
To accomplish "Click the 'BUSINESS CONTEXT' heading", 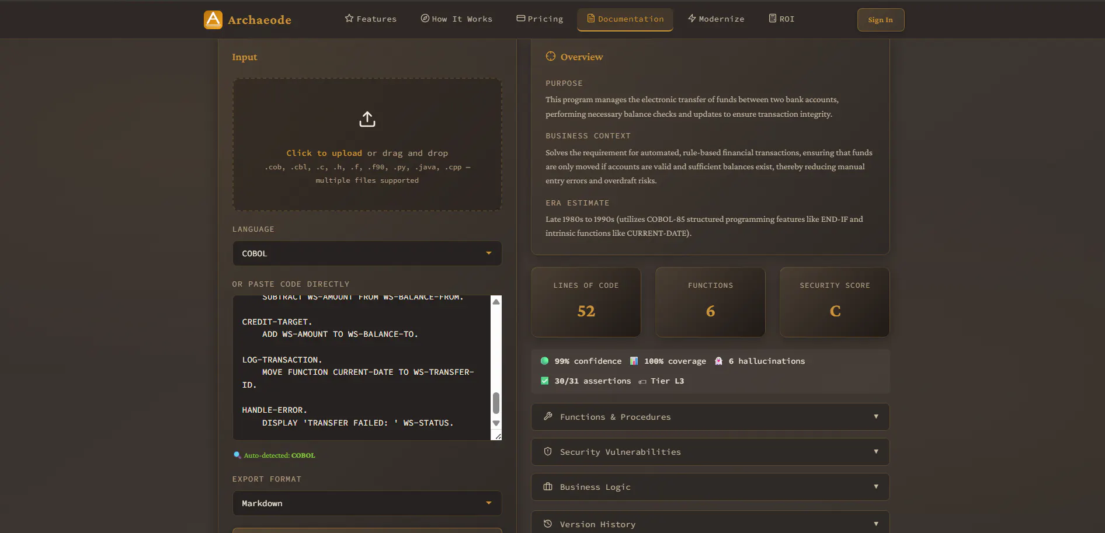I will point(588,136).
